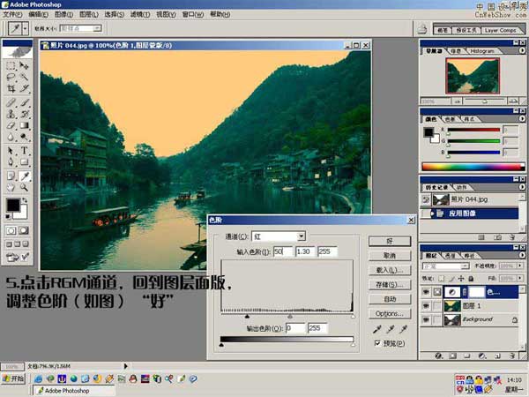Open the channel dropdown in Levels dialog
The width and height of the screenshot is (529, 397).
click(302, 236)
